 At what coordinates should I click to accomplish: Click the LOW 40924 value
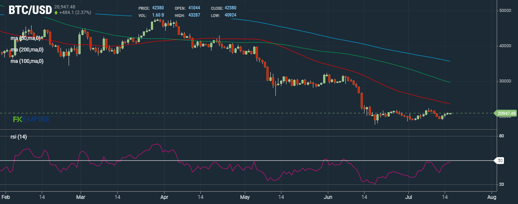(230, 15)
